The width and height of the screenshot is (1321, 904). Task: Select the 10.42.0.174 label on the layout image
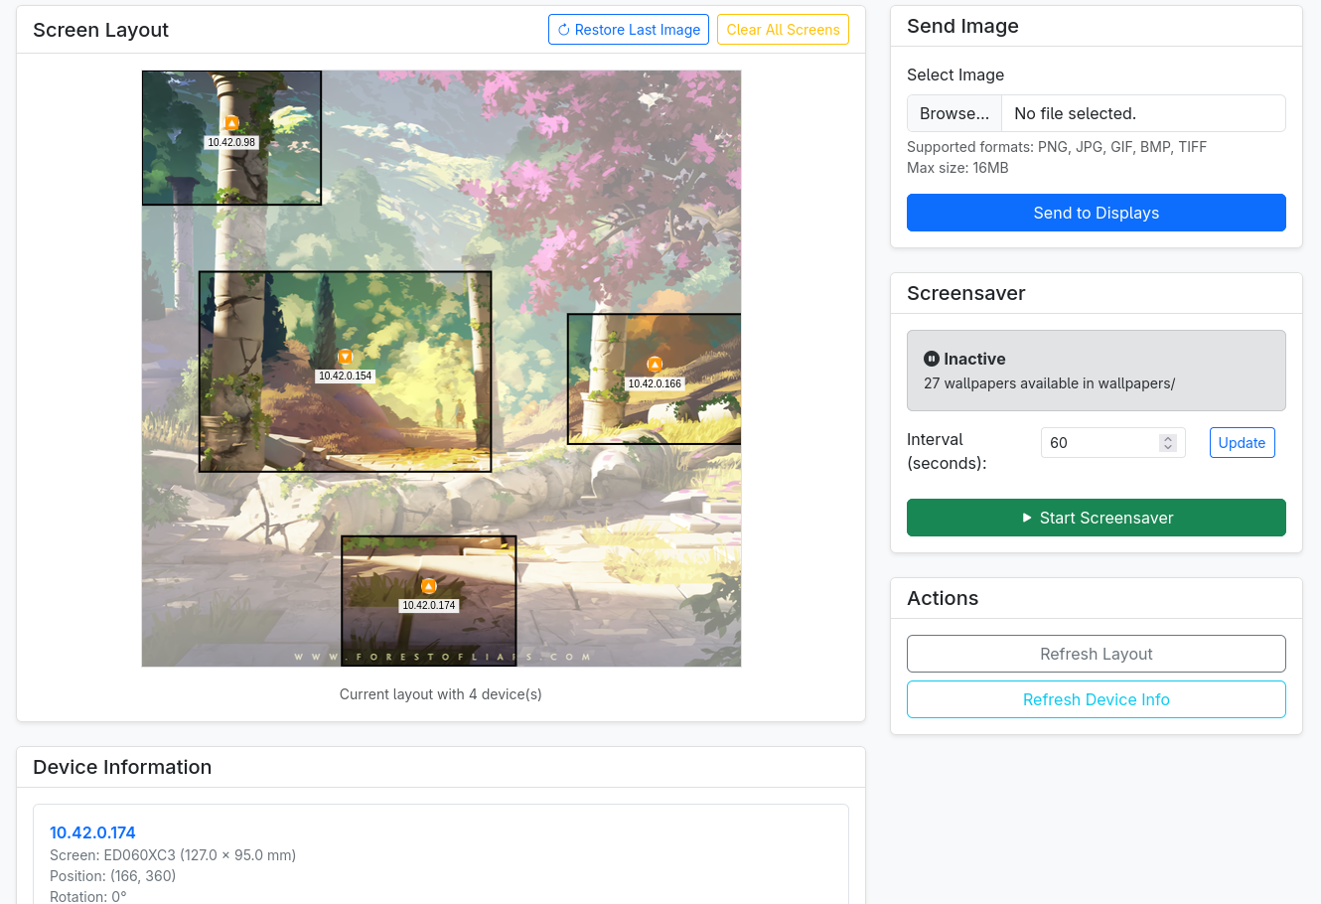coord(429,605)
